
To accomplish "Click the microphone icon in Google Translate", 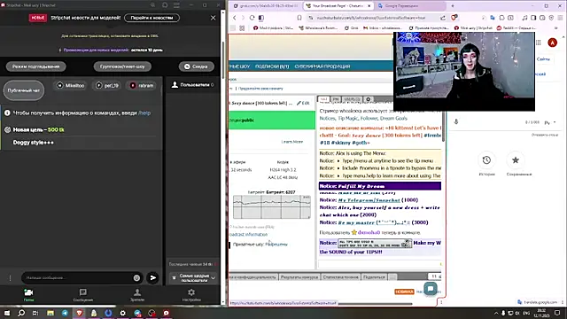I will (x=456, y=122).
